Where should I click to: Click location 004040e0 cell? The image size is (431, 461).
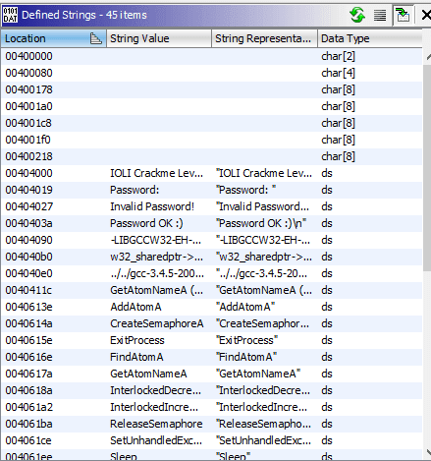tap(28, 273)
